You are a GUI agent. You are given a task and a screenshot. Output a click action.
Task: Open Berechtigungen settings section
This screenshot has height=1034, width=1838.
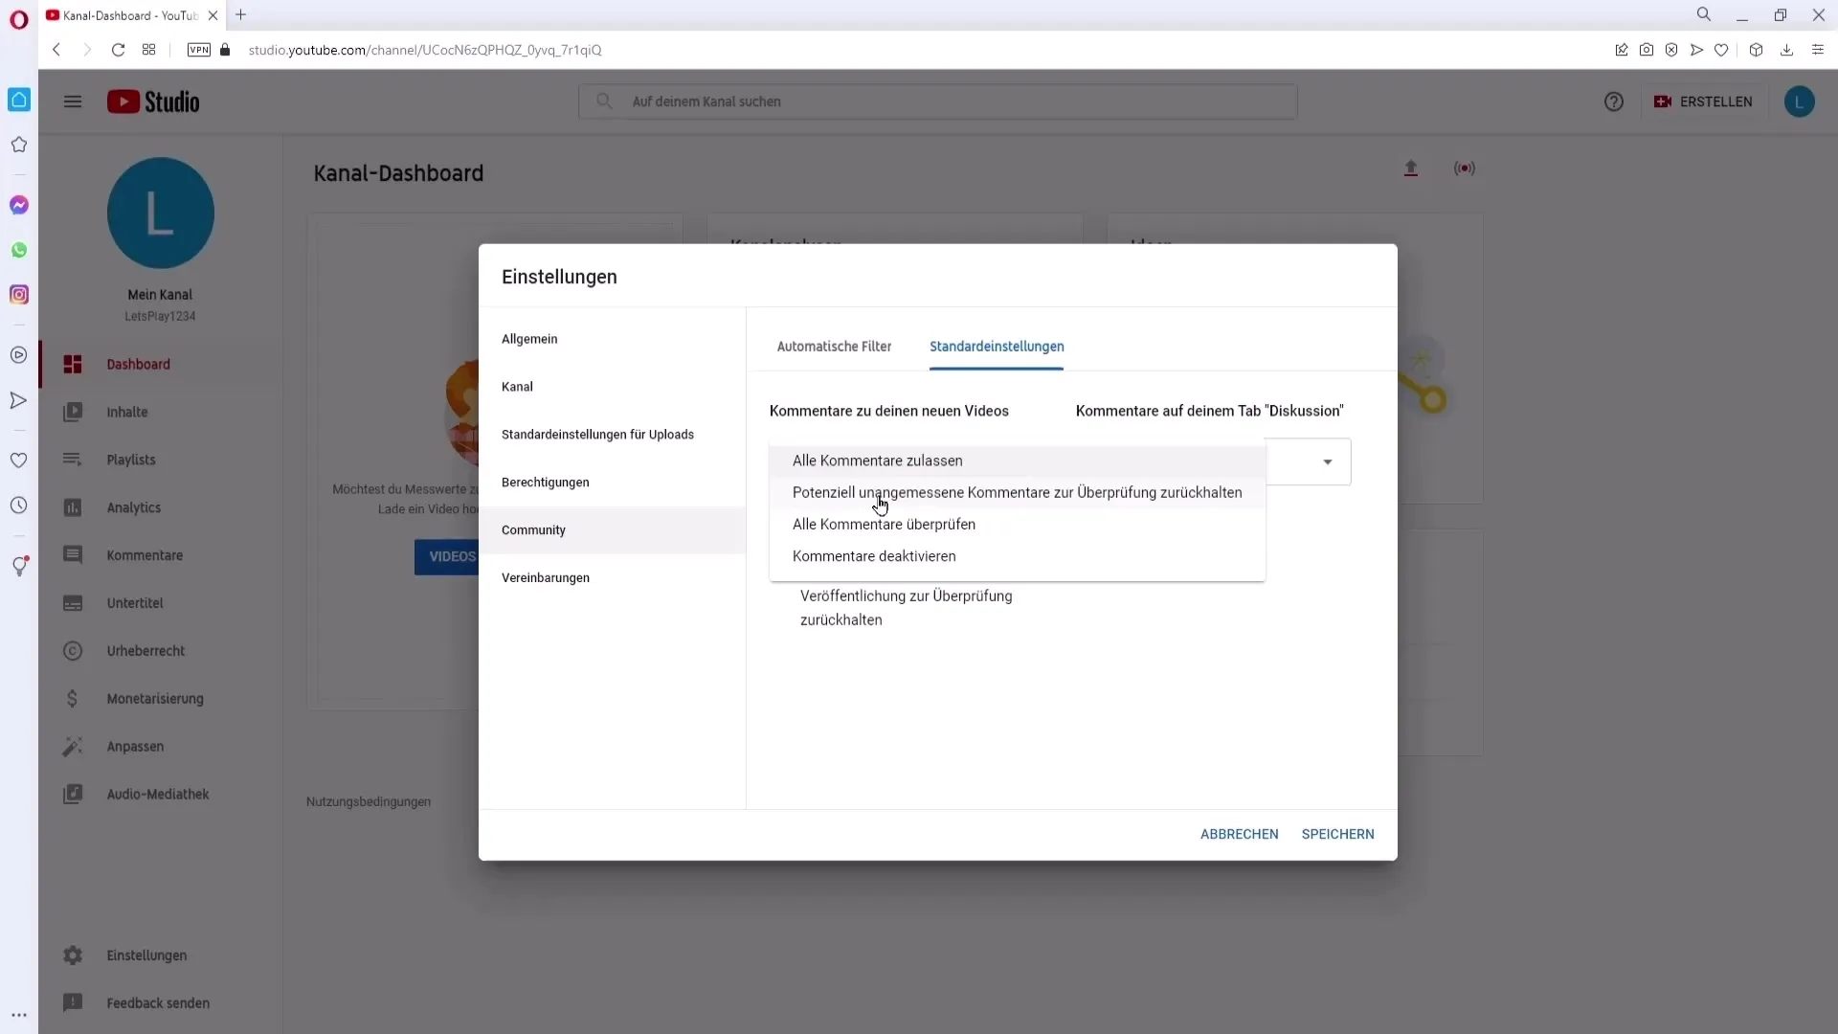pyautogui.click(x=547, y=483)
